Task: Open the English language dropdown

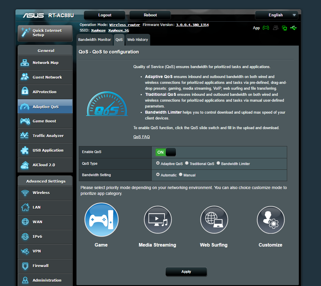Action: coord(277,15)
